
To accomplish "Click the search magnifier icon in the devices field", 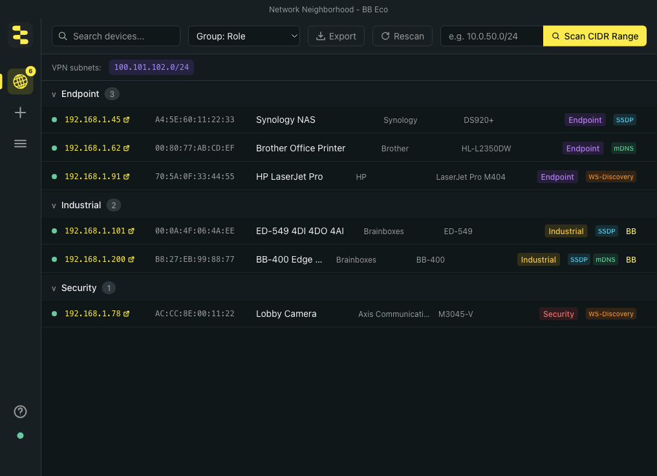I will tap(63, 36).
